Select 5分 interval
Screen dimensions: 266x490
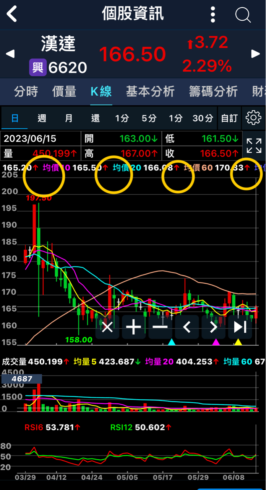coord(149,118)
